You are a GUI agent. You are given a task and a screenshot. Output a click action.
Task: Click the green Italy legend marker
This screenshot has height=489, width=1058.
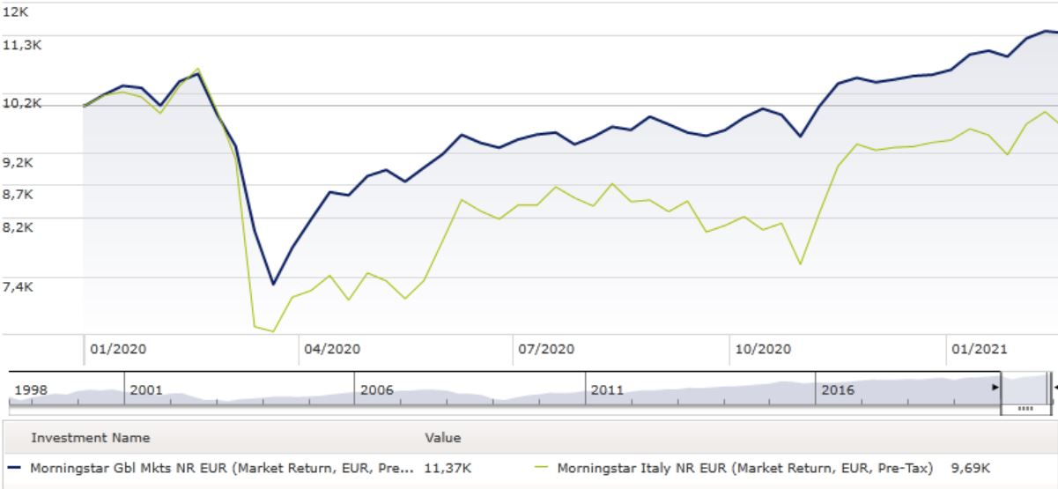tap(541, 467)
